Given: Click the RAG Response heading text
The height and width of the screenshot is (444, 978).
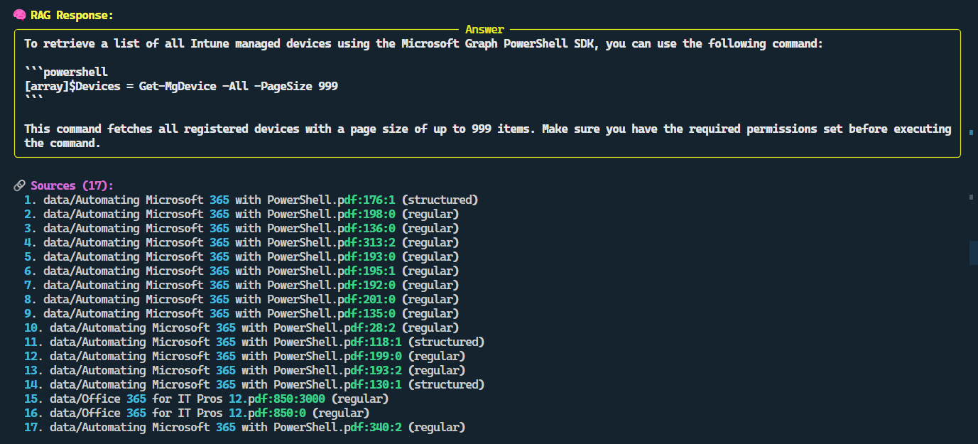Looking at the screenshot, I should pos(72,15).
